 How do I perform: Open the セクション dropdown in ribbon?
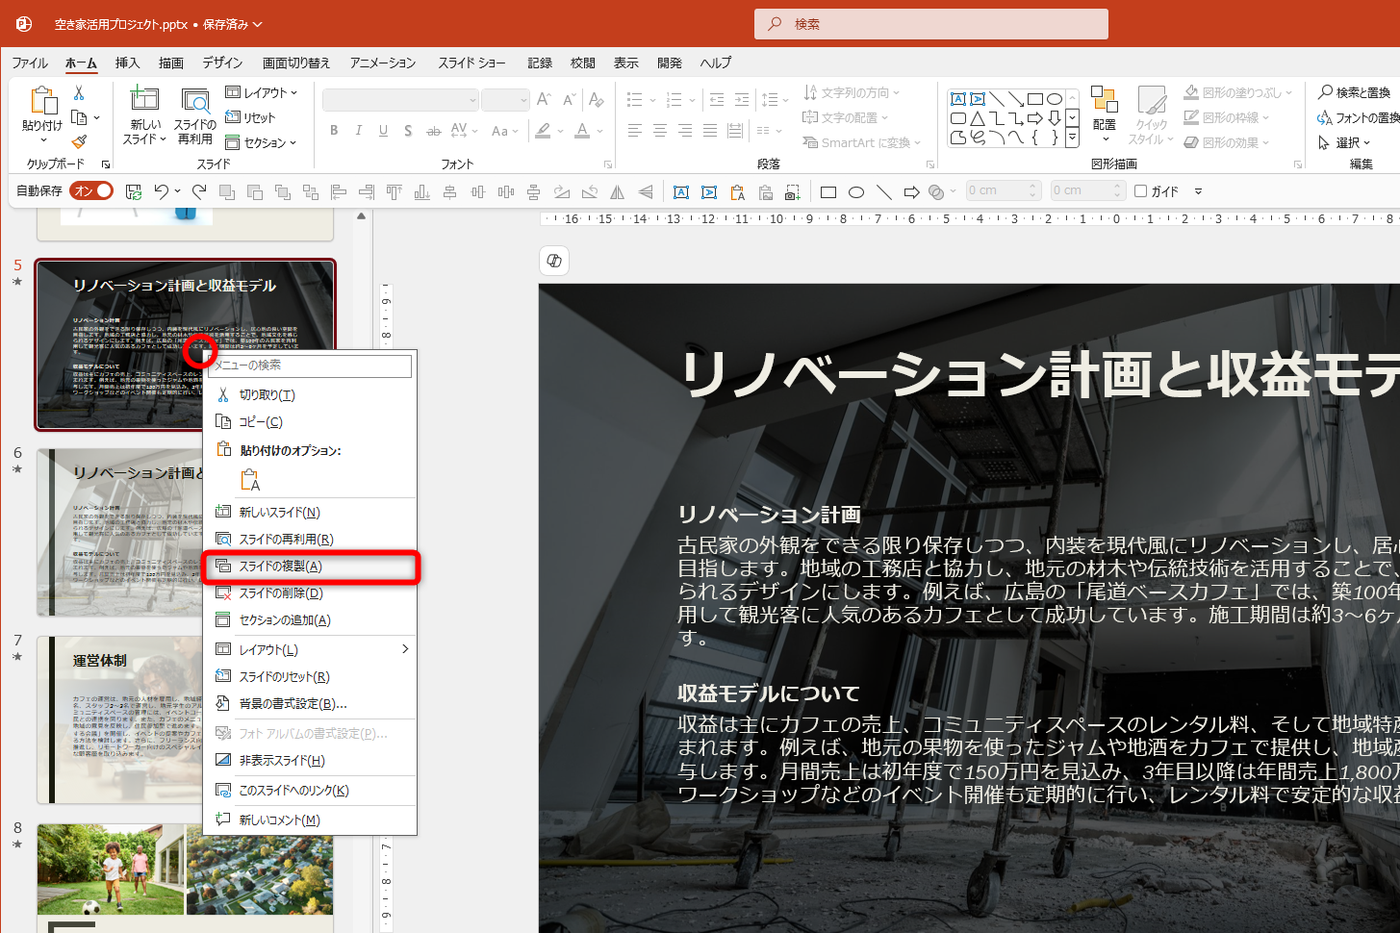262,142
